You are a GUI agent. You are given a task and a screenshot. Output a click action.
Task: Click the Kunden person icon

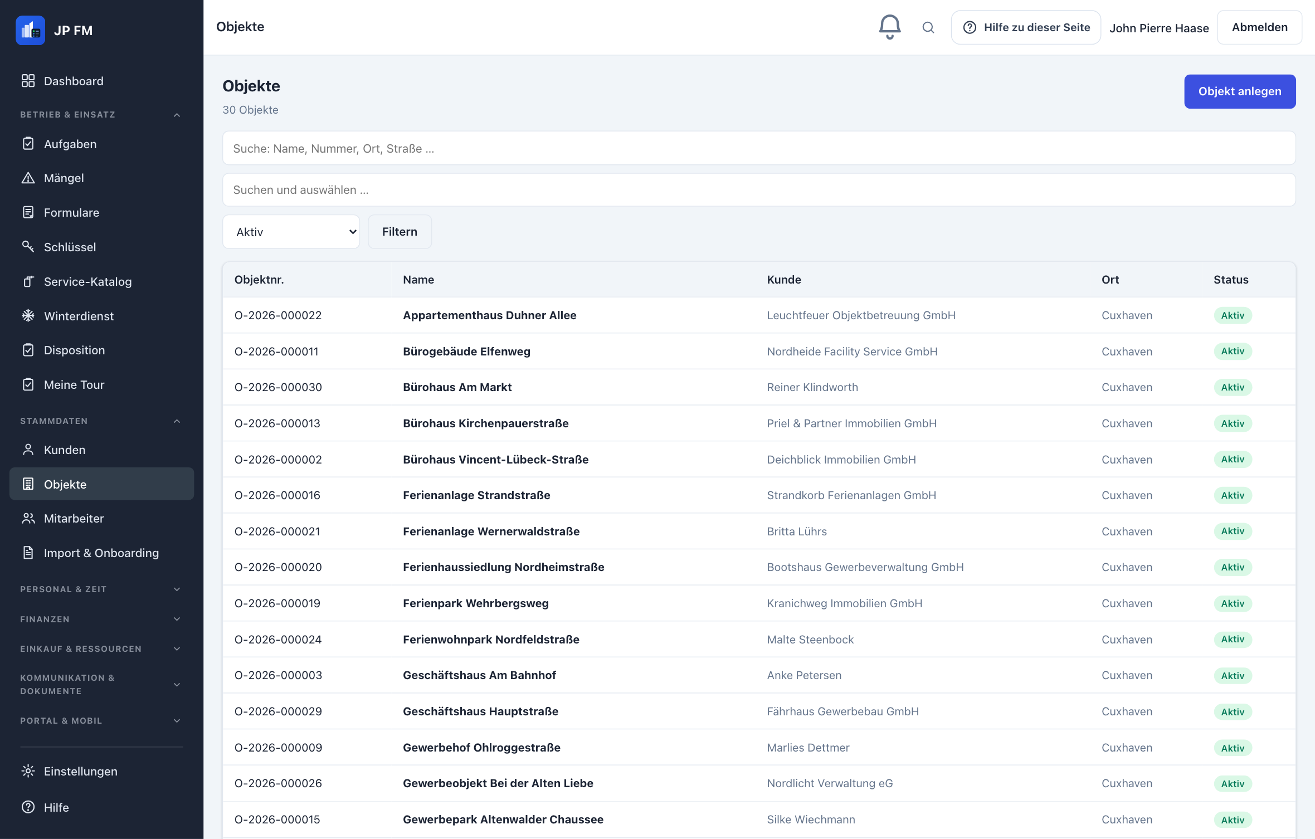pyautogui.click(x=28, y=450)
